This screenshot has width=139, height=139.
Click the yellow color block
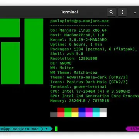click(75, 115)
